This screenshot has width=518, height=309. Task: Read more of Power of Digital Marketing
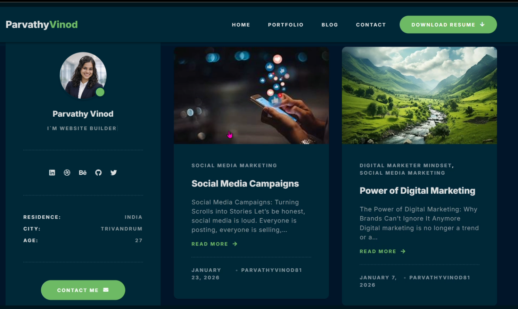pyautogui.click(x=383, y=251)
